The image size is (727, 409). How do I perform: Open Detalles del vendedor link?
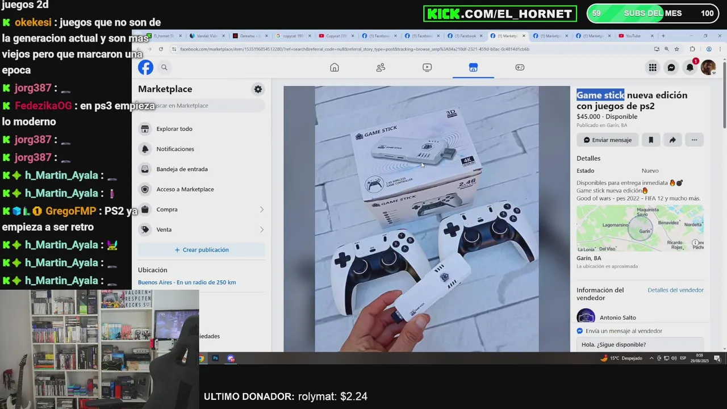675,290
